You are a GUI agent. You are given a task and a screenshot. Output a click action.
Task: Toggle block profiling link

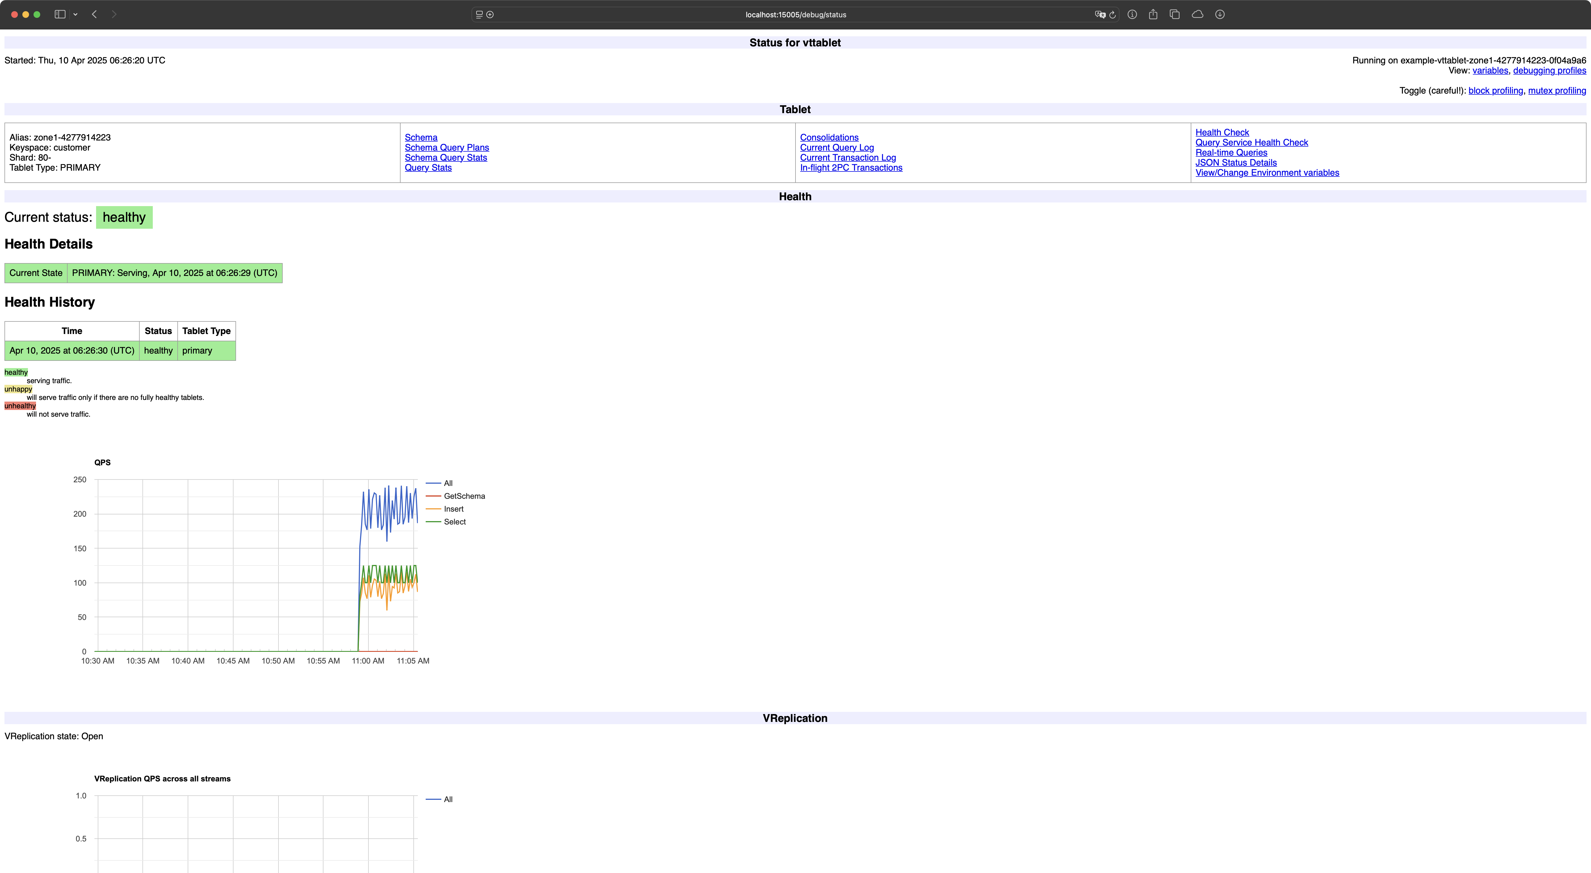(x=1495, y=91)
